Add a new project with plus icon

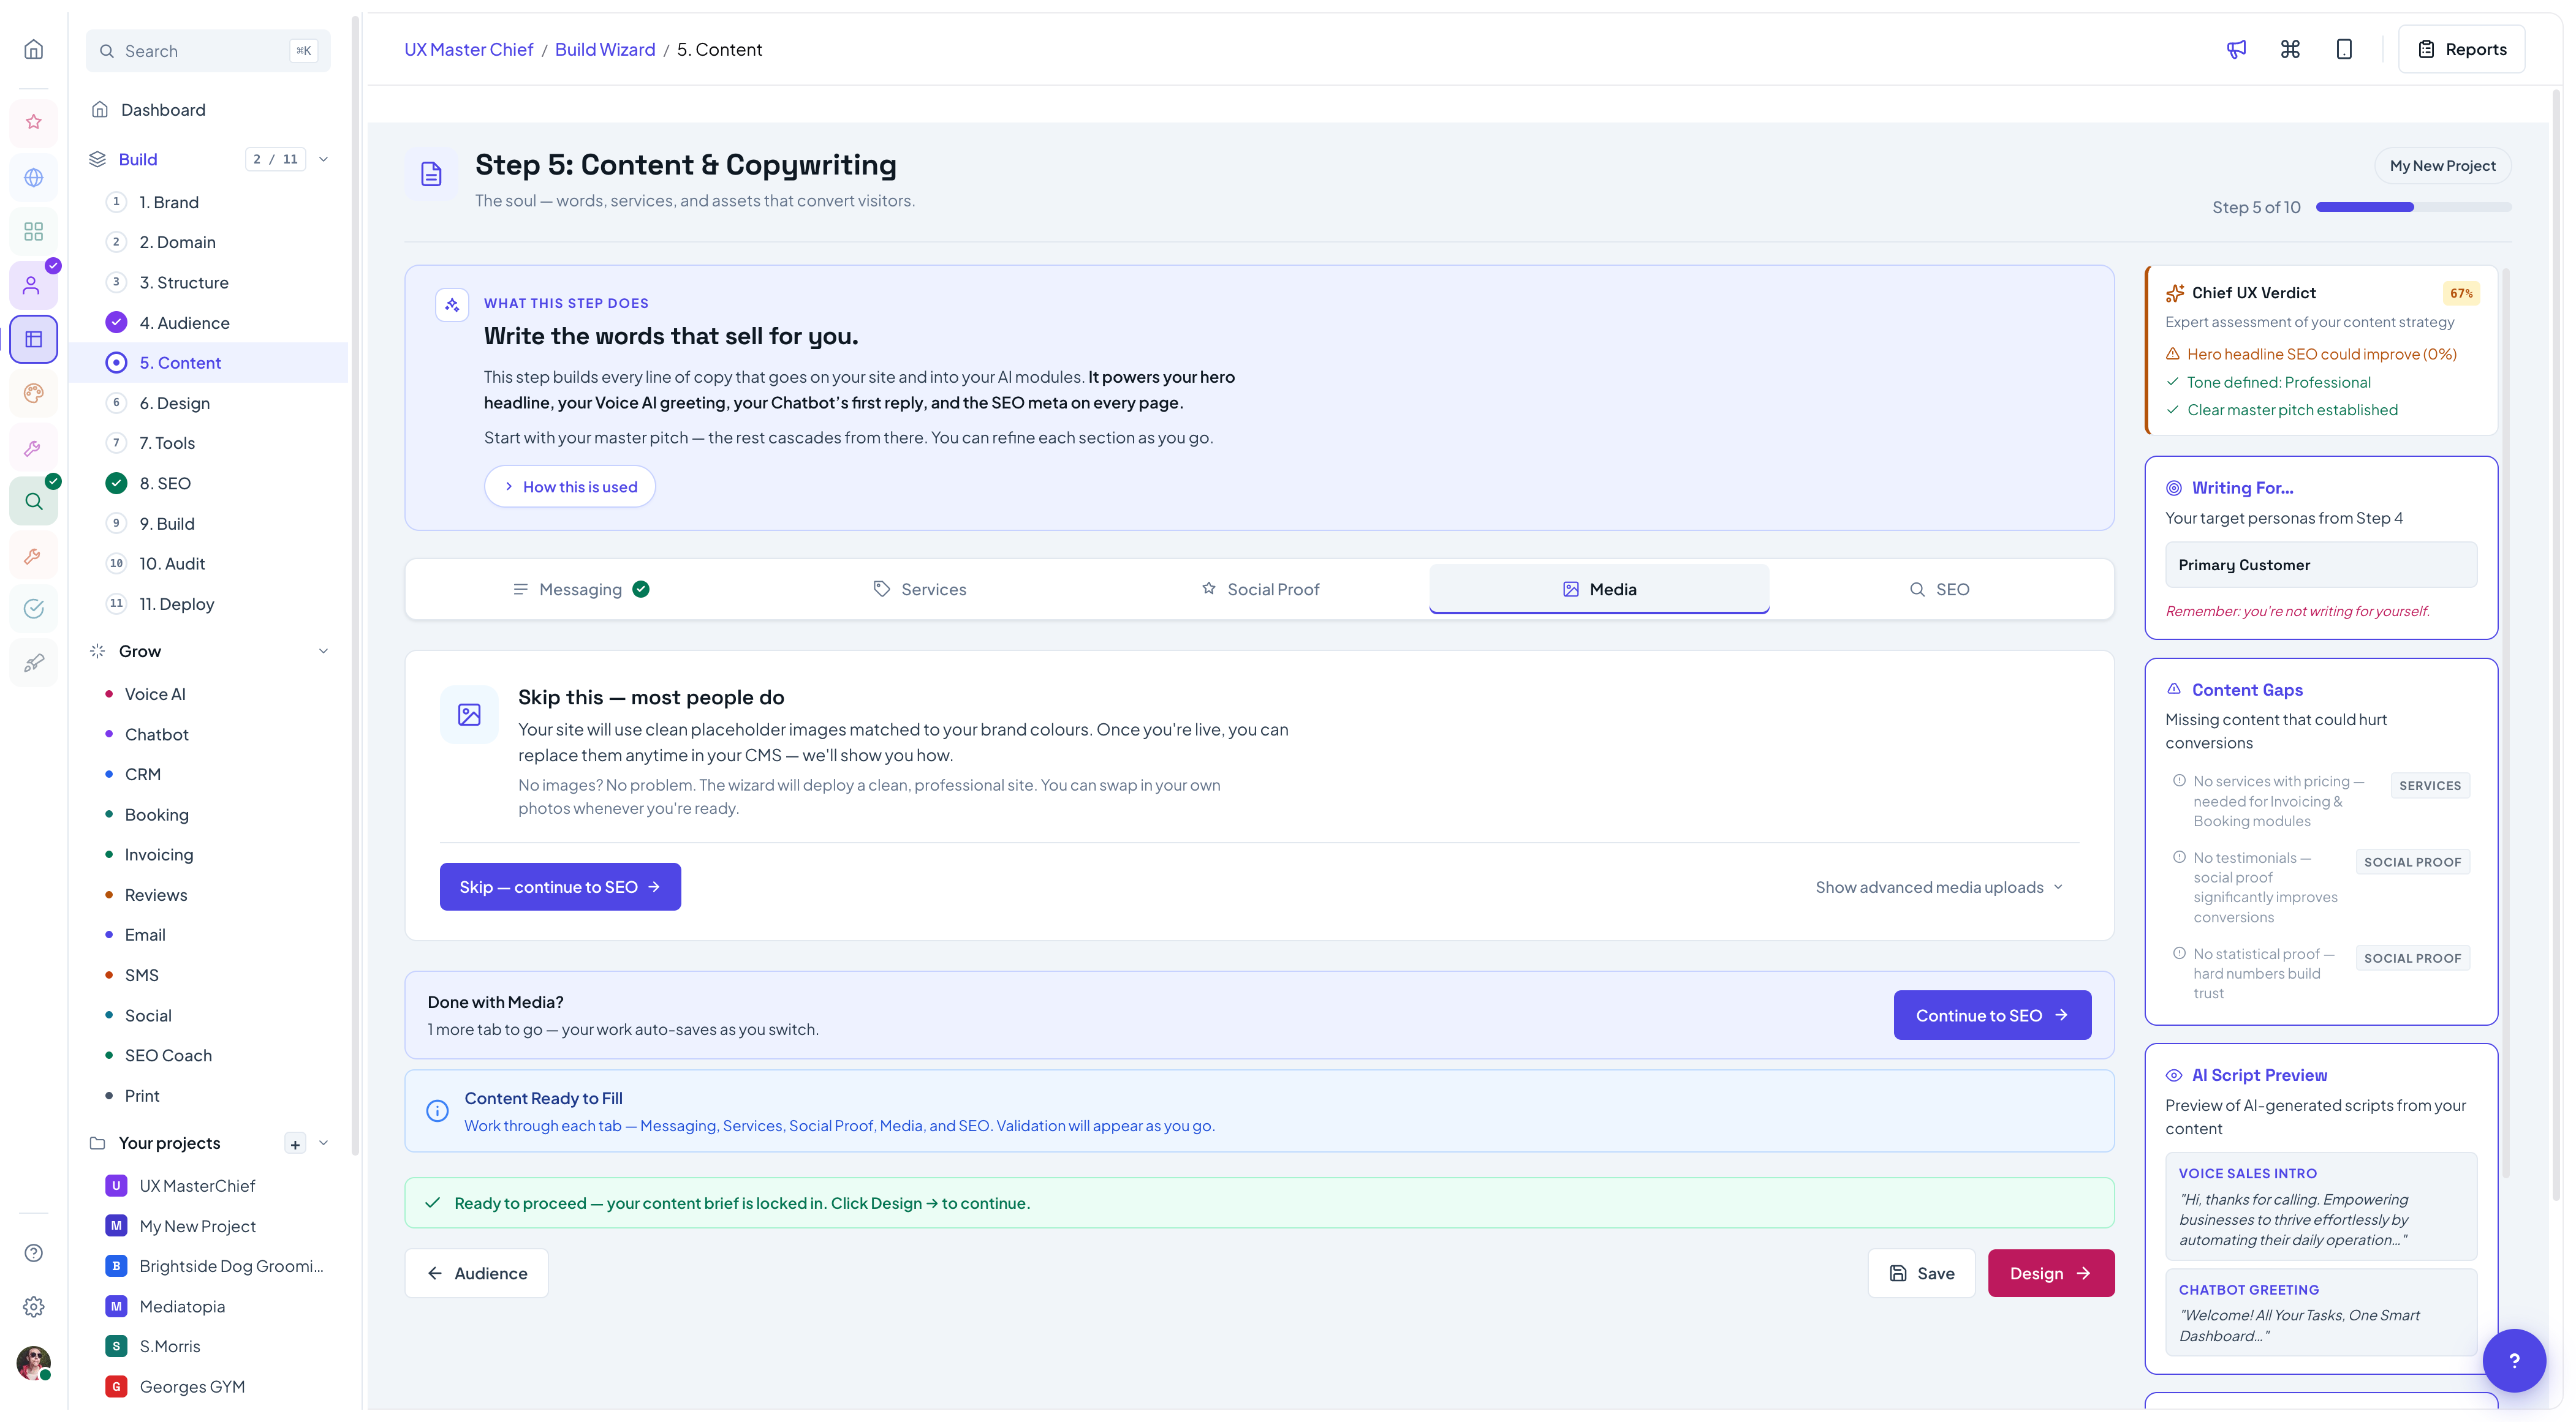295,1144
